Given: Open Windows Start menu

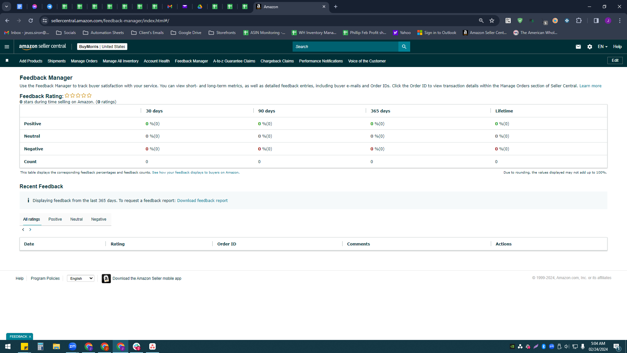Looking at the screenshot, I should tap(8, 346).
